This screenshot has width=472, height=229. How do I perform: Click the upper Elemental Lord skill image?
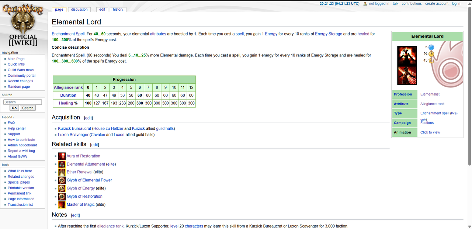[x=407, y=55]
